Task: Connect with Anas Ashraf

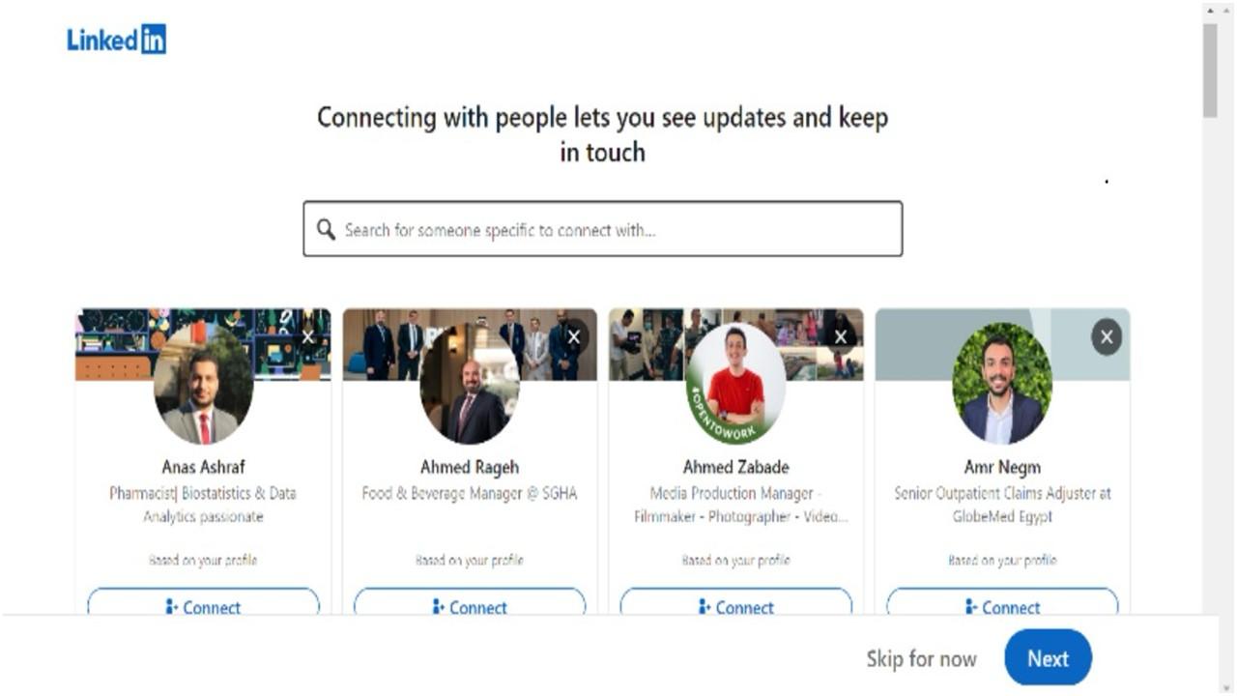Action: pyautogui.click(x=203, y=601)
